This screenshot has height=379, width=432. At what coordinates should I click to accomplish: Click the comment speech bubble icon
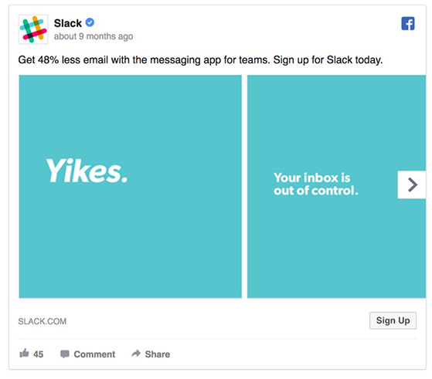click(x=65, y=354)
